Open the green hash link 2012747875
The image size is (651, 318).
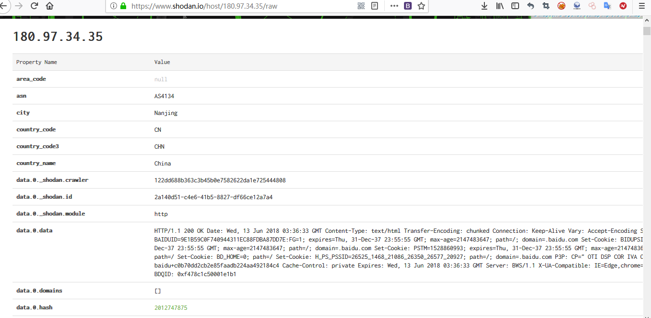click(171, 307)
